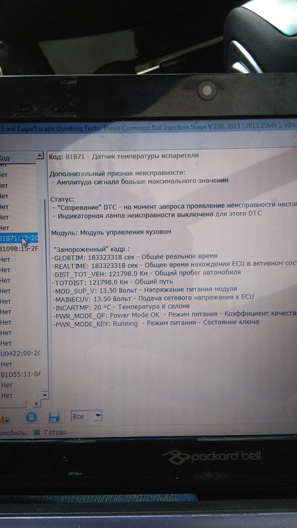Select the B1B71 trouble code row

click(19, 238)
